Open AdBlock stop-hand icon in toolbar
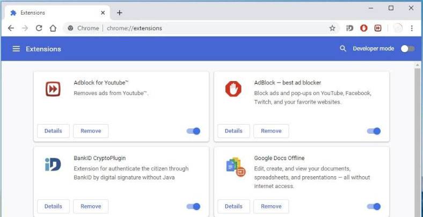 [364, 28]
